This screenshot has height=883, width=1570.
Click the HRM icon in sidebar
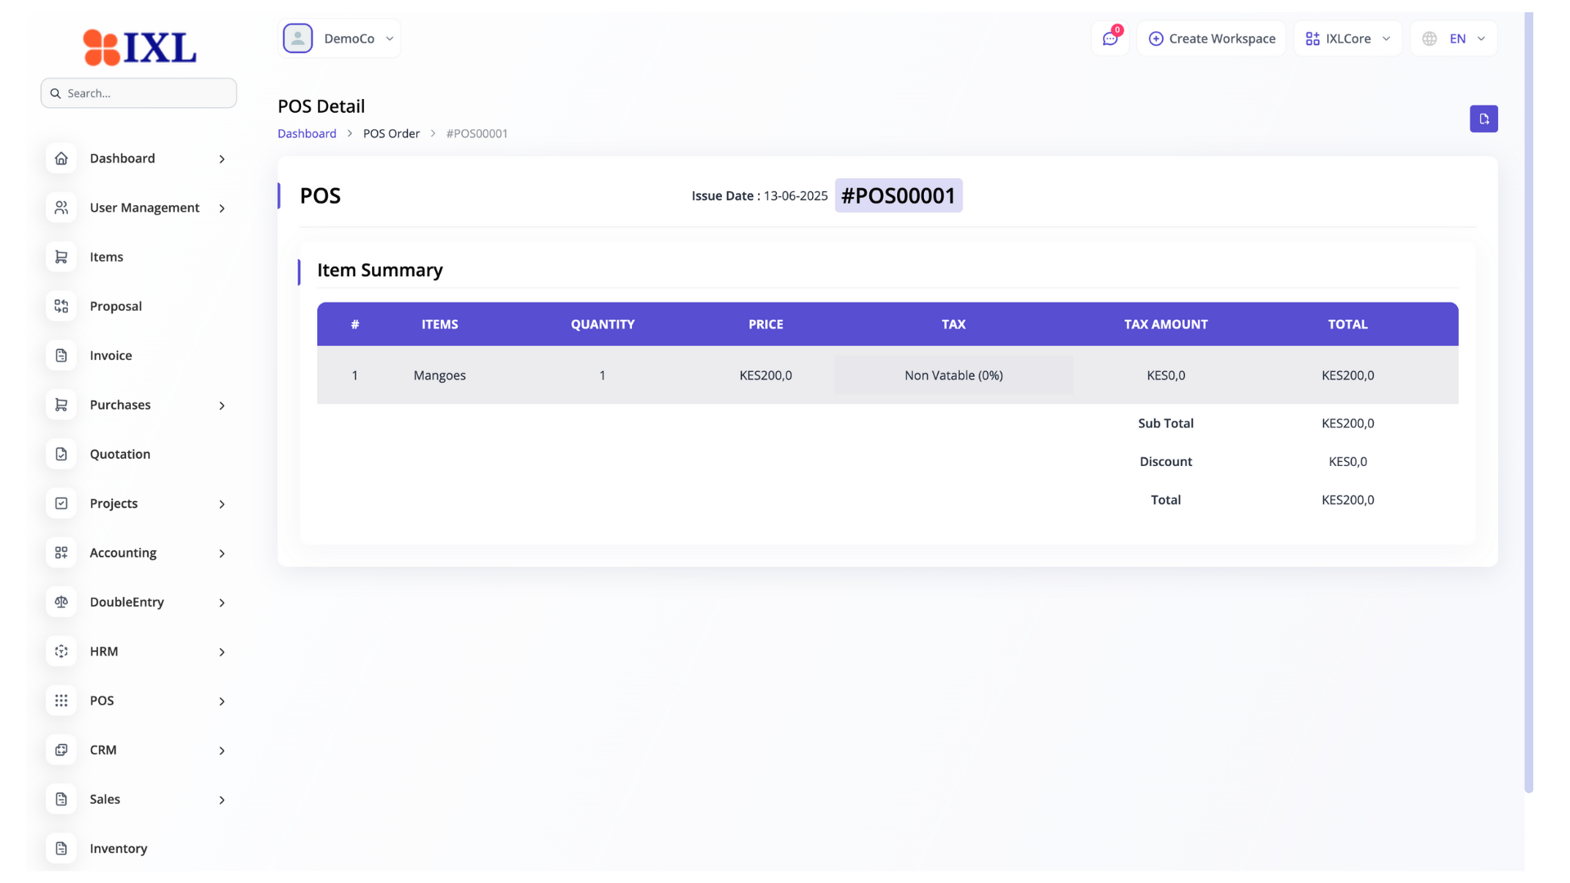(x=61, y=652)
